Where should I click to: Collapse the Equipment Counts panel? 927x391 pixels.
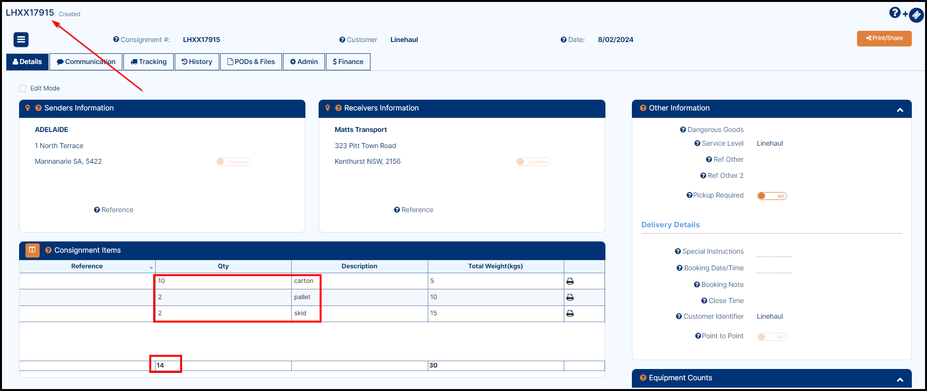point(900,380)
